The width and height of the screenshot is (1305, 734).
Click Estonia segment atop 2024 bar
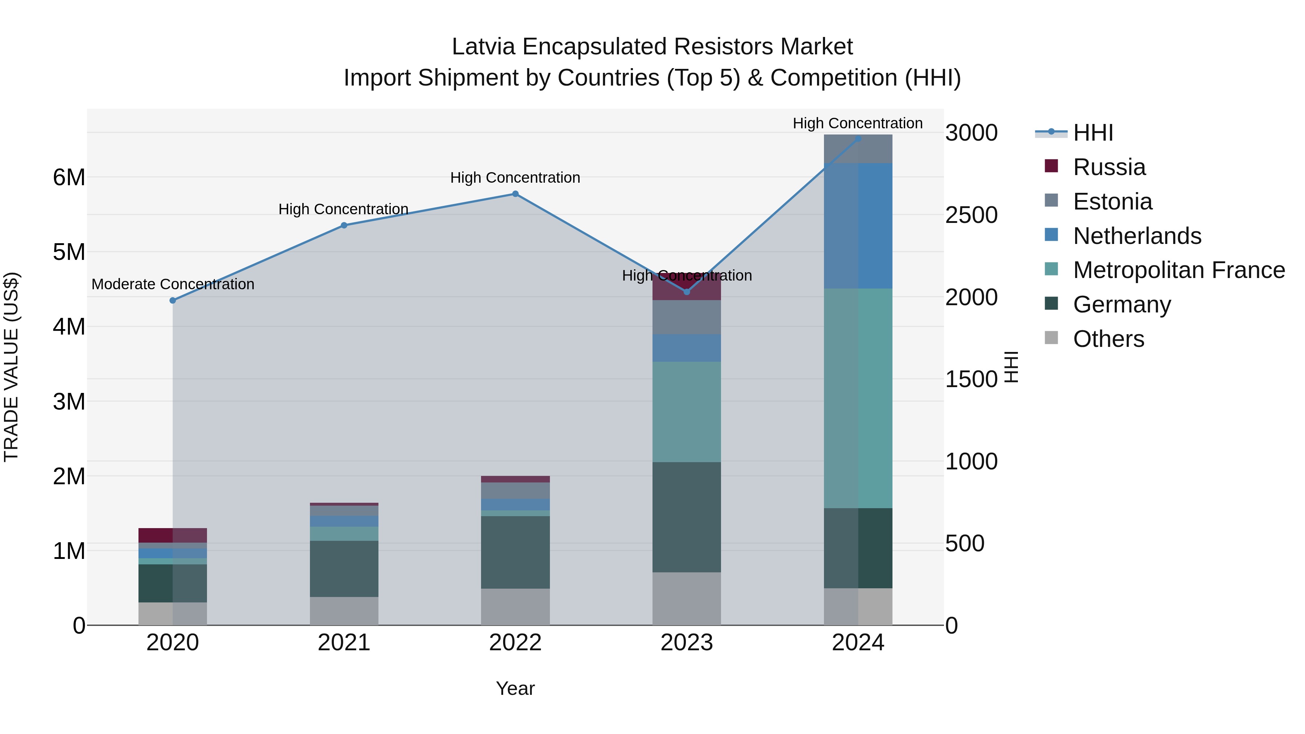[x=858, y=149]
